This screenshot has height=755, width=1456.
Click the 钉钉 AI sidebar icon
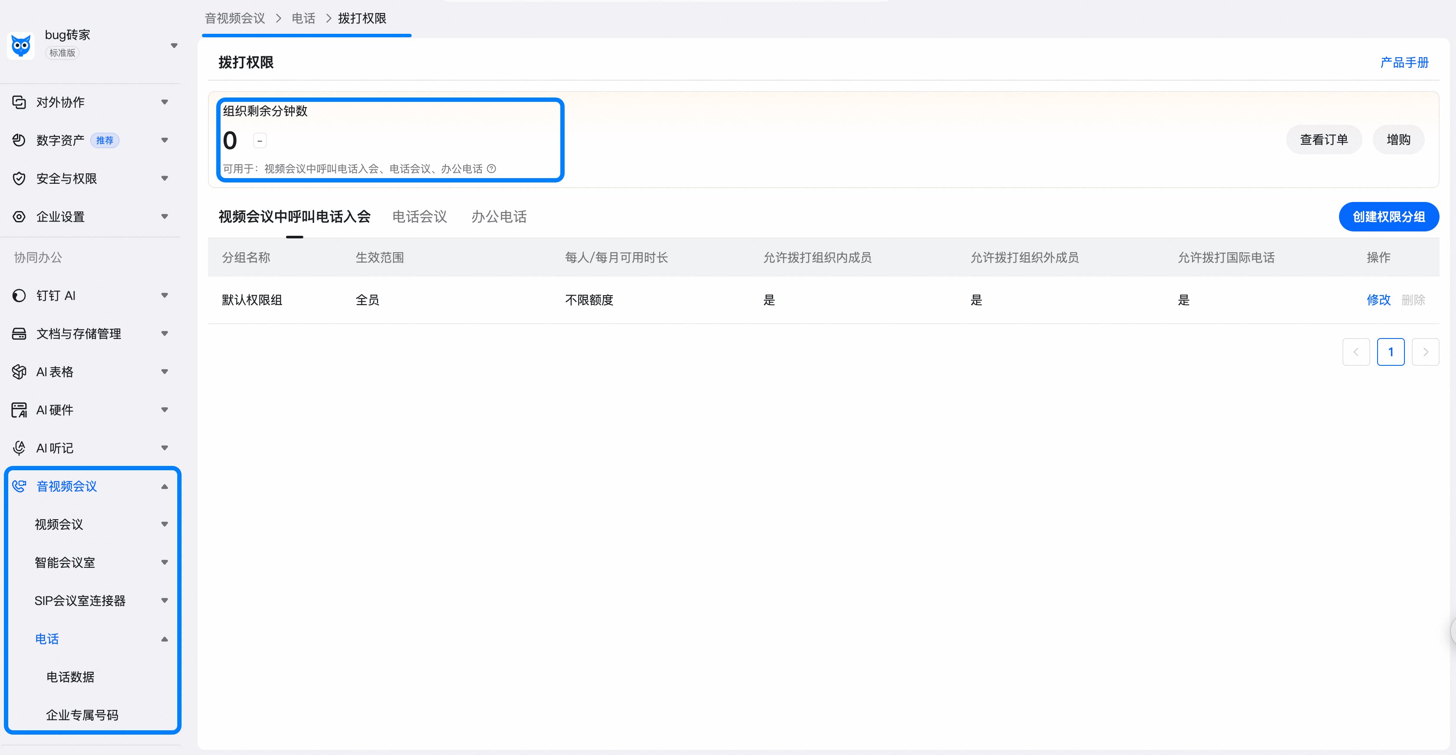pyautogui.click(x=19, y=296)
